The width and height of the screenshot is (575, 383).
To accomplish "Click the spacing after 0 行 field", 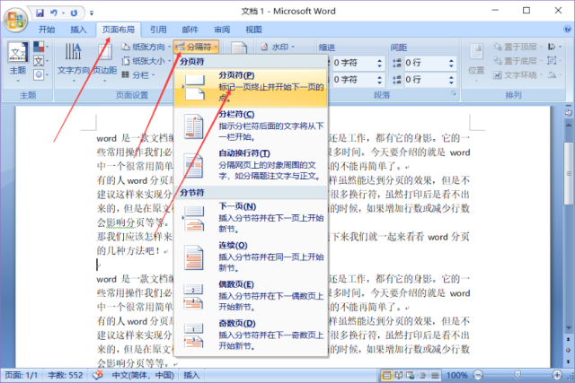I will (425, 80).
